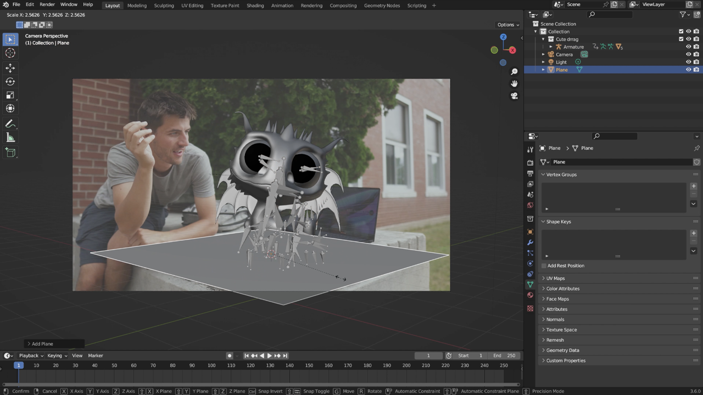Pick the Measure tool

tap(10, 138)
